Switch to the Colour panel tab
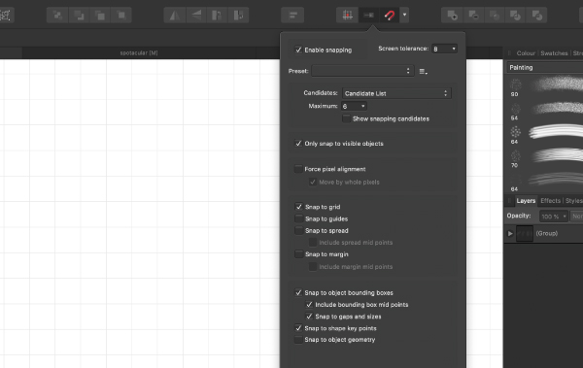The width and height of the screenshot is (583, 368). (526, 53)
